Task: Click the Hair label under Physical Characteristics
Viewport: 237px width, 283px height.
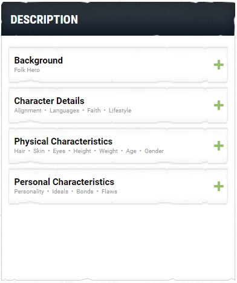Action: pyautogui.click(x=20, y=151)
